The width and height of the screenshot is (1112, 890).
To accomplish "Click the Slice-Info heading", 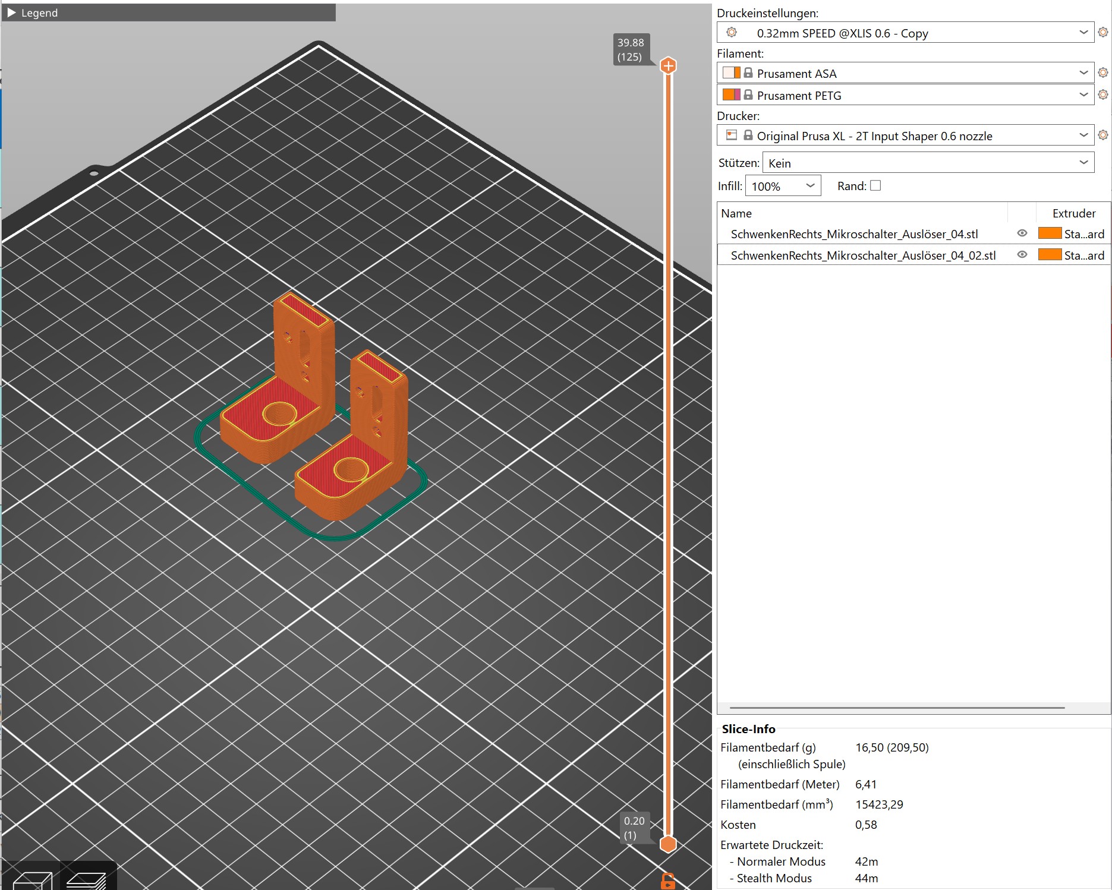I will 748,729.
